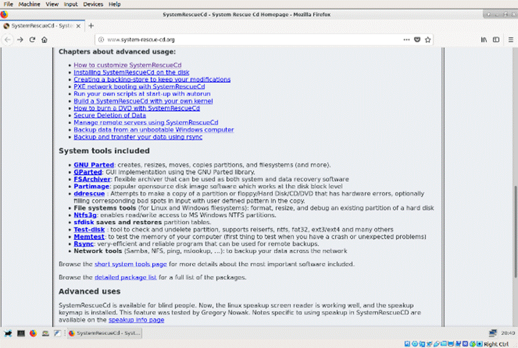Go to the Firefox home page

point(44,40)
